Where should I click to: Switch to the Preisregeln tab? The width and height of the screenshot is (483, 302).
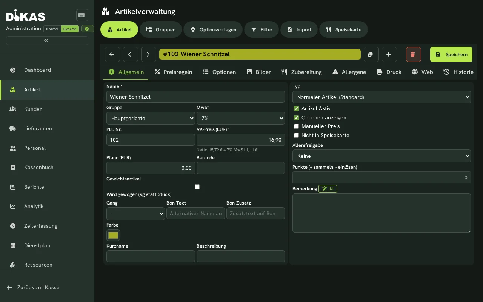pyautogui.click(x=173, y=72)
